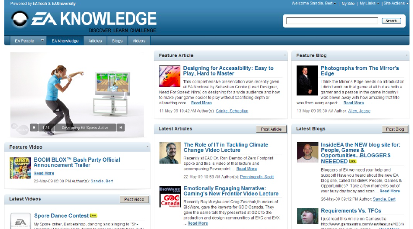Go to previous slide in slideshow

click(34, 128)
